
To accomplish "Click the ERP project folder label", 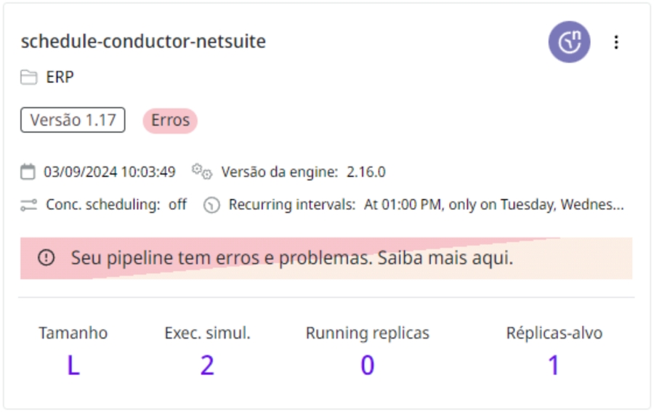I will (x=60, y=77).
